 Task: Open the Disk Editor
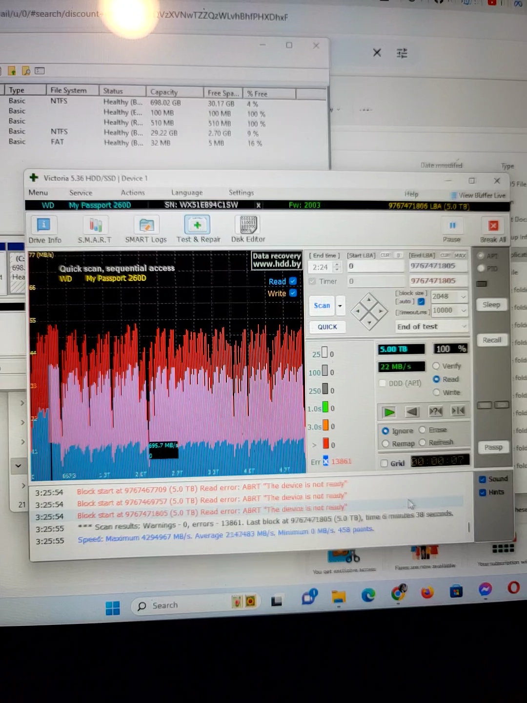tap(248, 229)
